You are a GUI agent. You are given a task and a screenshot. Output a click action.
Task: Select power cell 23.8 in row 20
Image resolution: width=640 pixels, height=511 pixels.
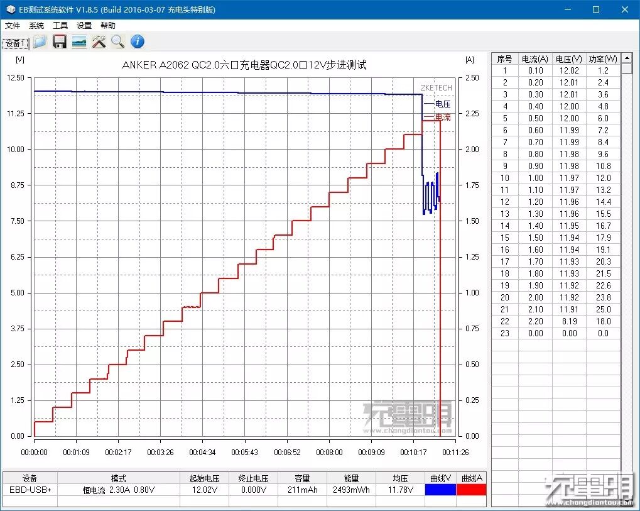coord(603,297)
